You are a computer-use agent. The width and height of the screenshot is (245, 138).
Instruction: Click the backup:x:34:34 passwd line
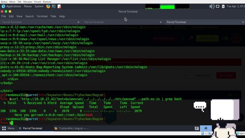tap(47, 55)
